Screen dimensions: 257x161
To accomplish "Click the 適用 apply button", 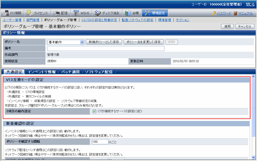I will 227,26.
